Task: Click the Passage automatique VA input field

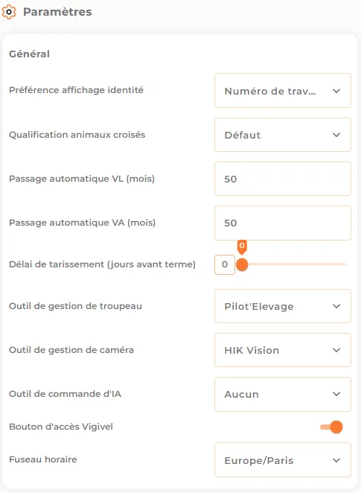Action: pyautogui.click(x=282, y=223)
